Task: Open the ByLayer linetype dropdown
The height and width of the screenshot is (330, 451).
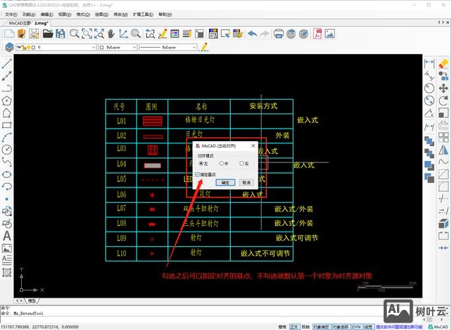Action: point(168,48)
